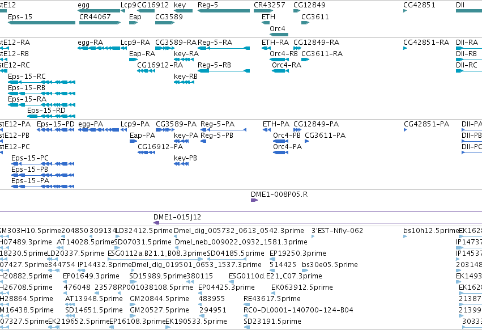Click the LD20337.5prime label
The height and width of the screenshot is (330, 482).
(76, 253)
